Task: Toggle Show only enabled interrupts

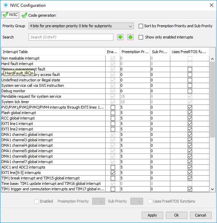Action: [x=141, y=37]
